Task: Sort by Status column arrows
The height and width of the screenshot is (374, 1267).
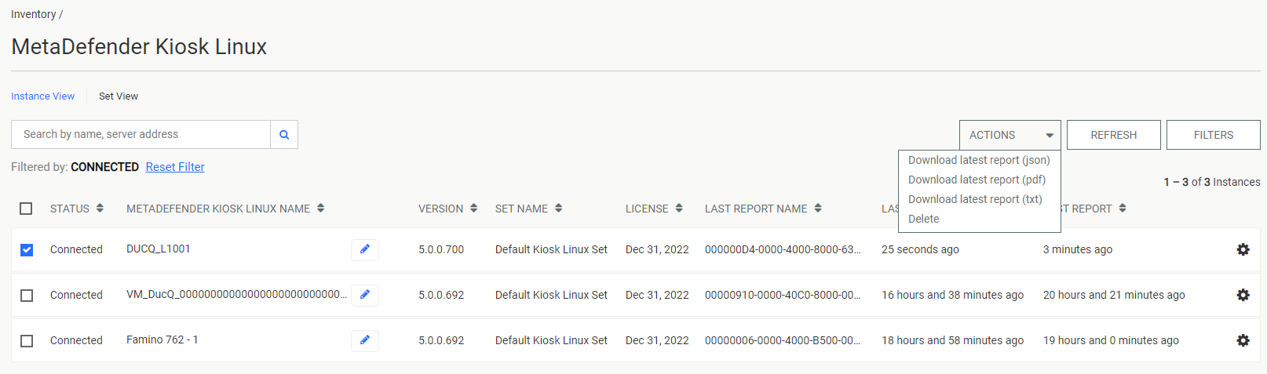Action: [100, 209]
